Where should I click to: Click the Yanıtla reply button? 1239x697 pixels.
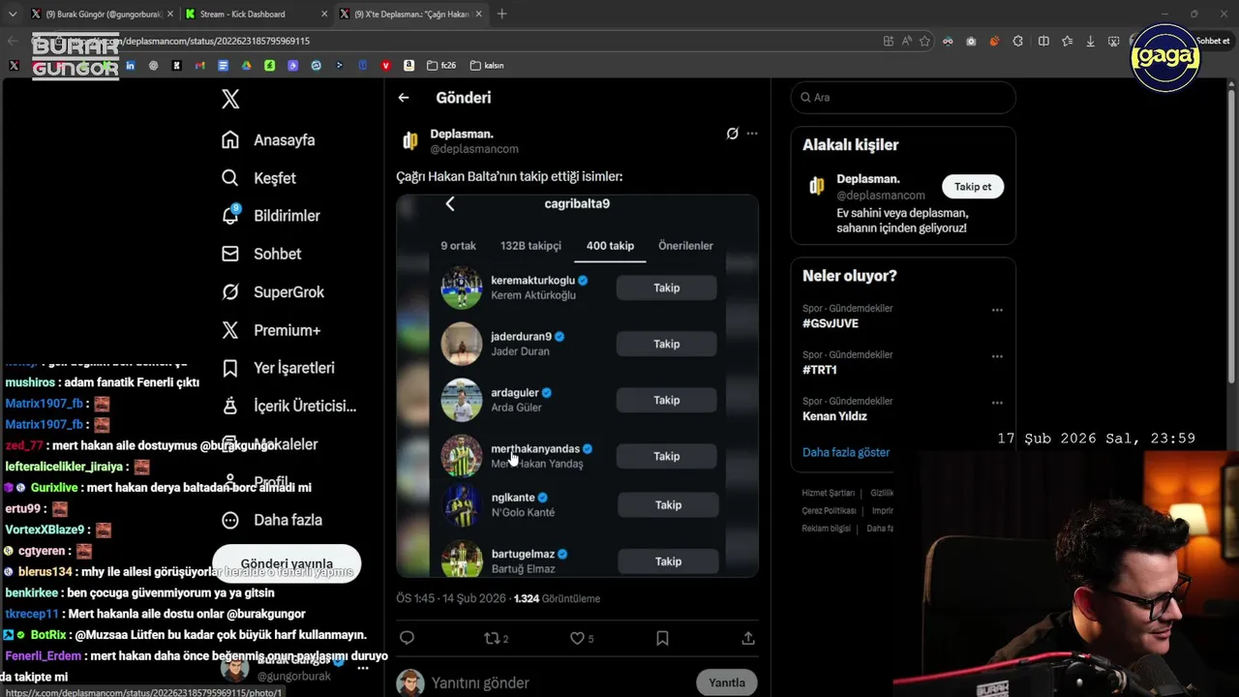[x=727, y=682]
